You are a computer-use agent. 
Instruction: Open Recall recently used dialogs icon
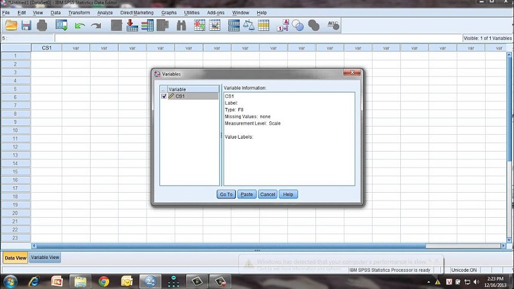tap(61, 25)
